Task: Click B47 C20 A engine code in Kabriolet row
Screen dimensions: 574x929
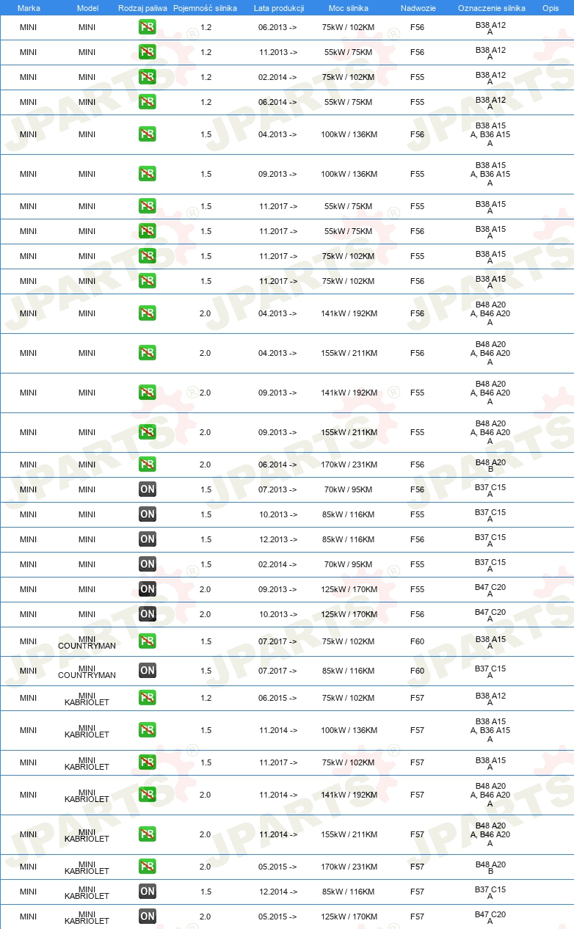Action: (490, 917)
